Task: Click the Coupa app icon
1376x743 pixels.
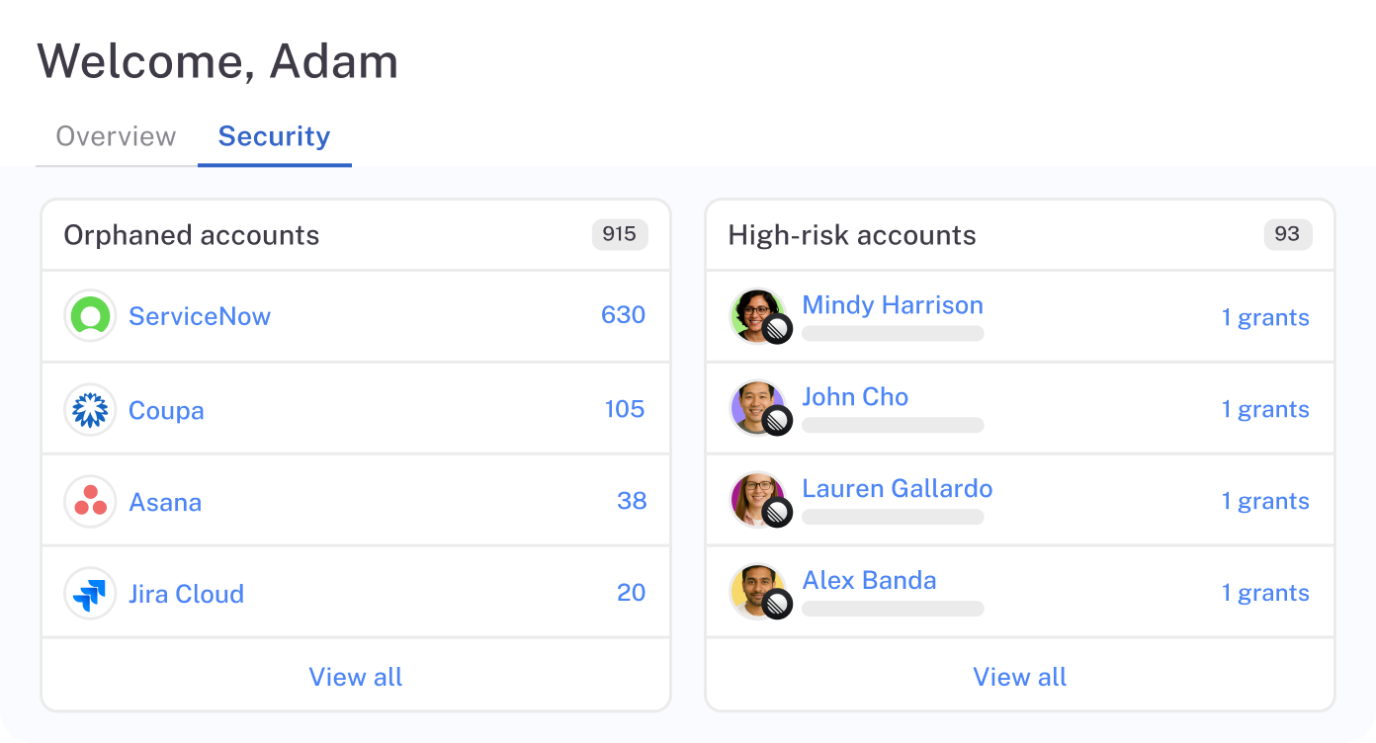Action: (x=90, y=410)
